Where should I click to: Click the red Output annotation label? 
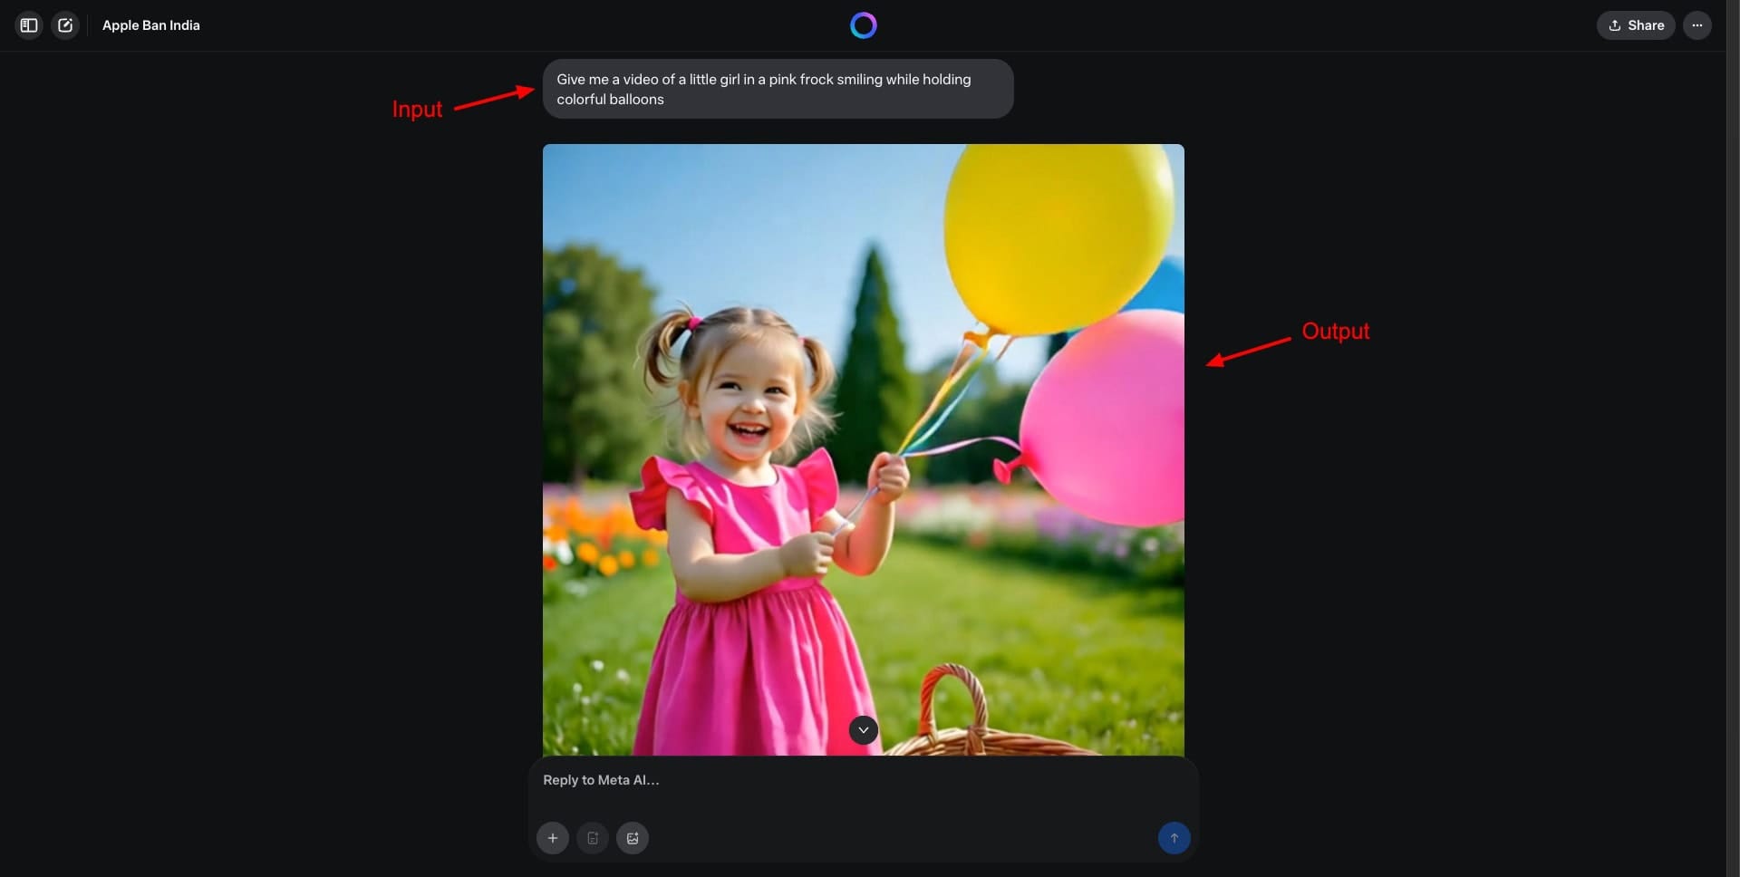[1335, 332]
